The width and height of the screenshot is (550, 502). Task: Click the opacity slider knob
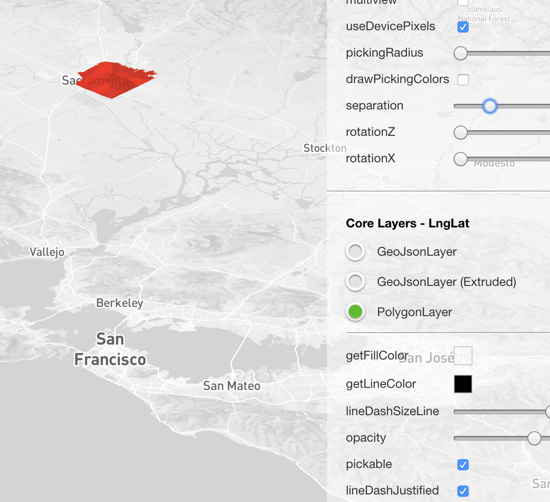[534, 438]
